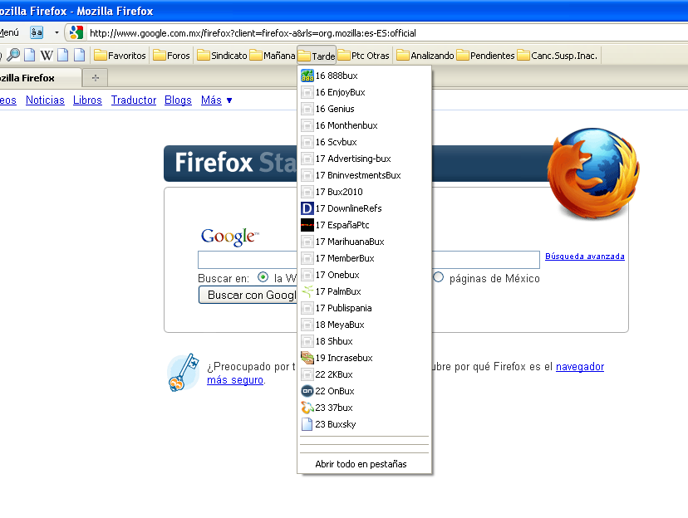Open the Mañana bookmarks folder

pyautogui.click(x=273, y=56)
